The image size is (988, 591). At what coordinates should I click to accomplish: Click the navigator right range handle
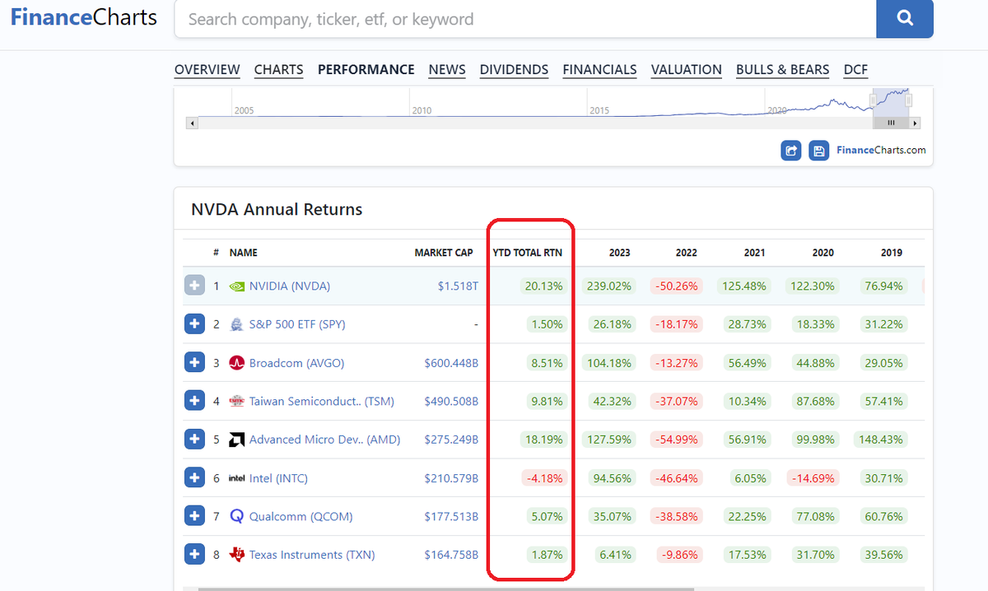[x=910, y=100]
